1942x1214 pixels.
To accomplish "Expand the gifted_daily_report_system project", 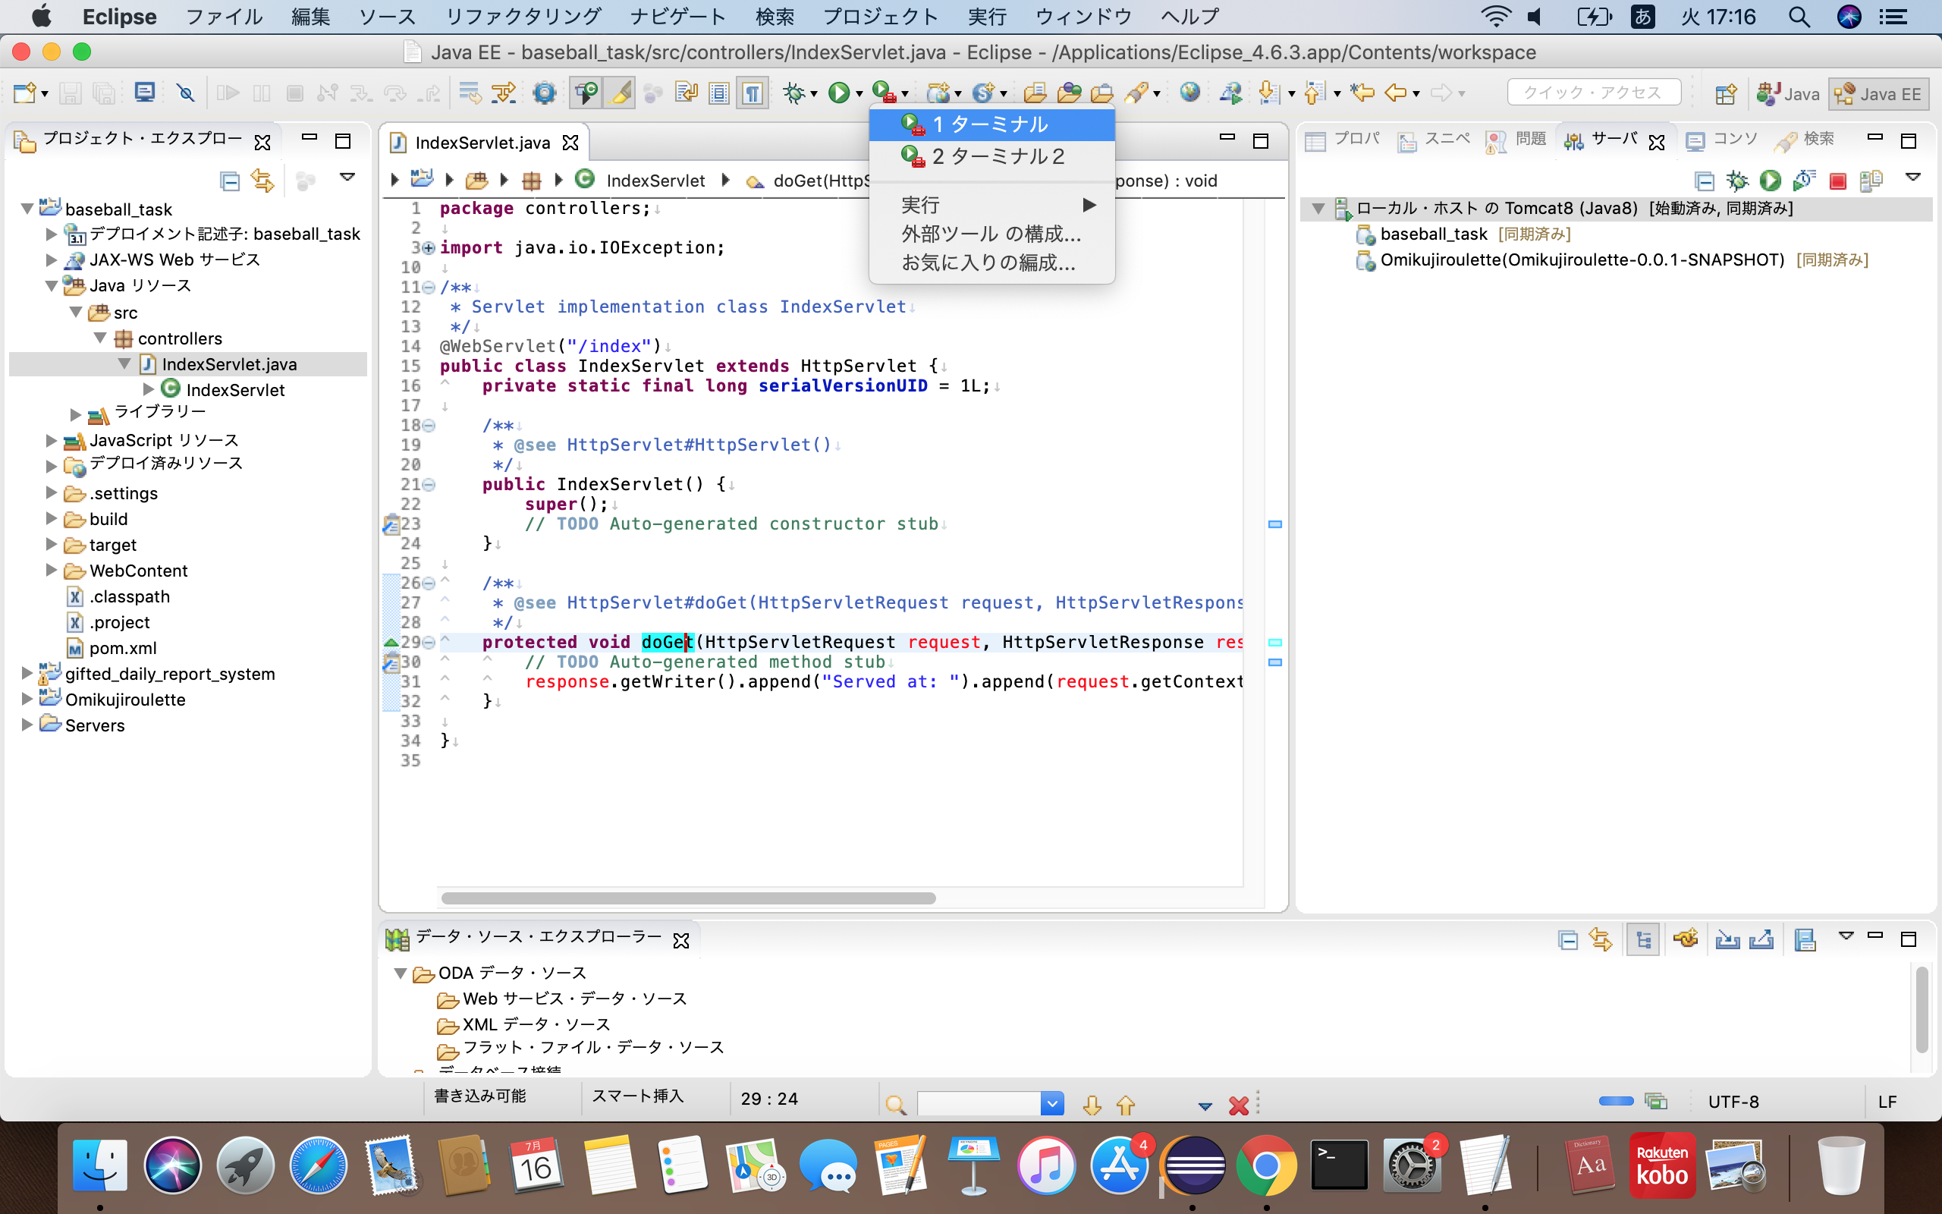I will [x=27, y=673].
